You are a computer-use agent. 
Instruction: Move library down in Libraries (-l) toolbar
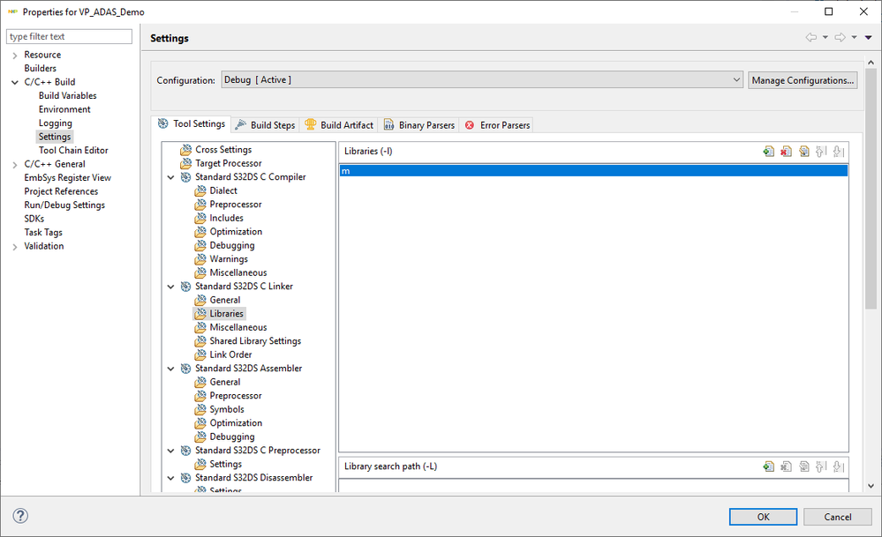click(839, 151)
